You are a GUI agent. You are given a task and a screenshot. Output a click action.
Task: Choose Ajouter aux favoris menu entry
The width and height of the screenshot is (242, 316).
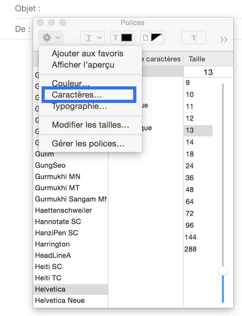click(88, 54)
